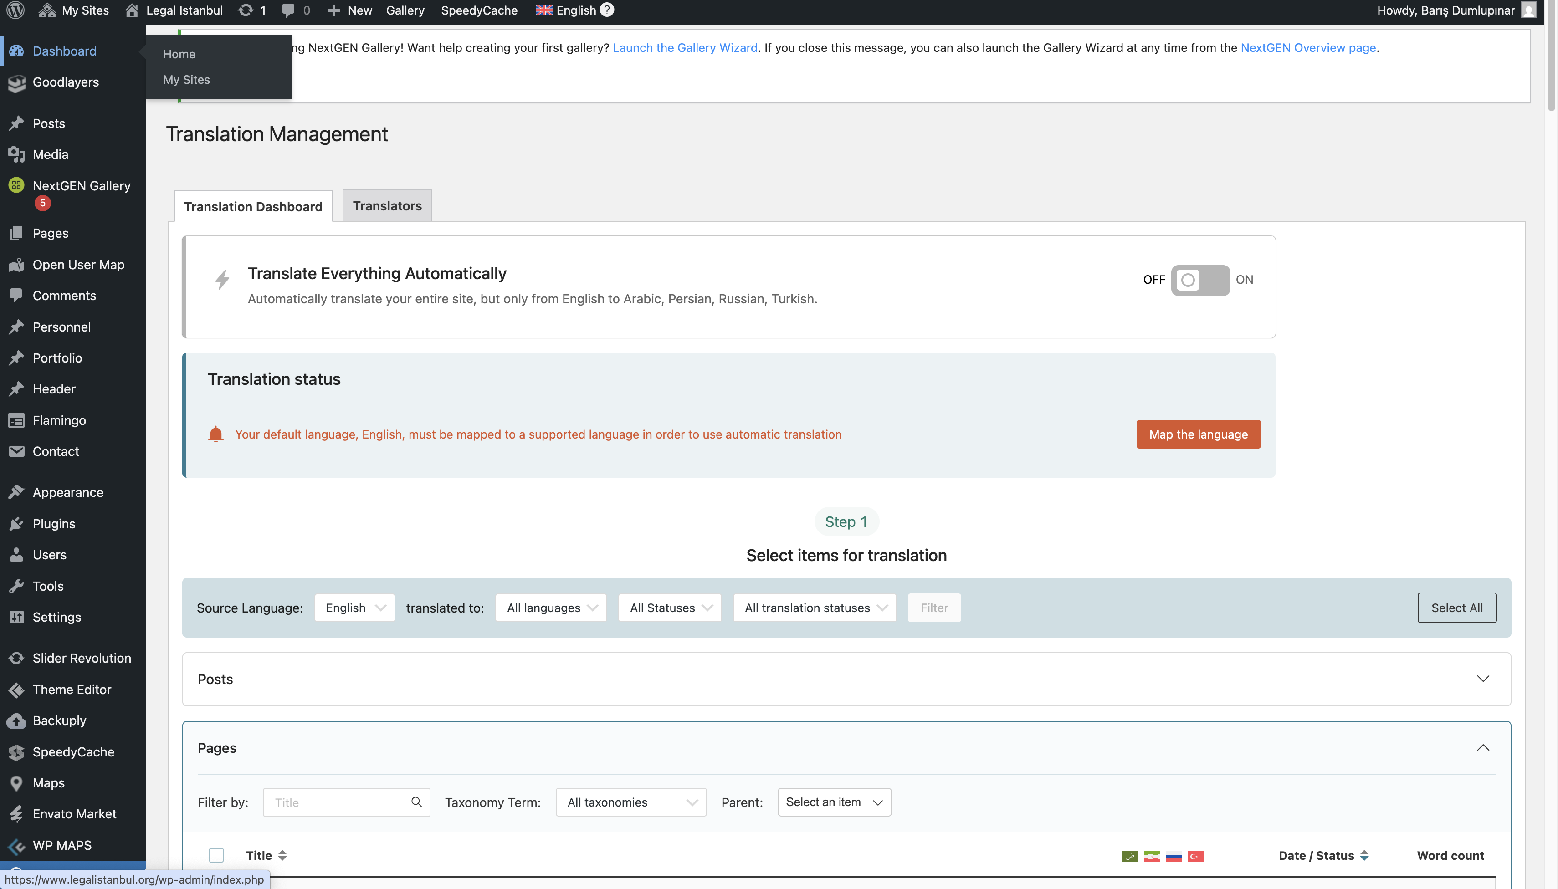The width and height of the screenshot is (1558, 889).
Task: Click the Open User Map icon
Action: (16, 265)
